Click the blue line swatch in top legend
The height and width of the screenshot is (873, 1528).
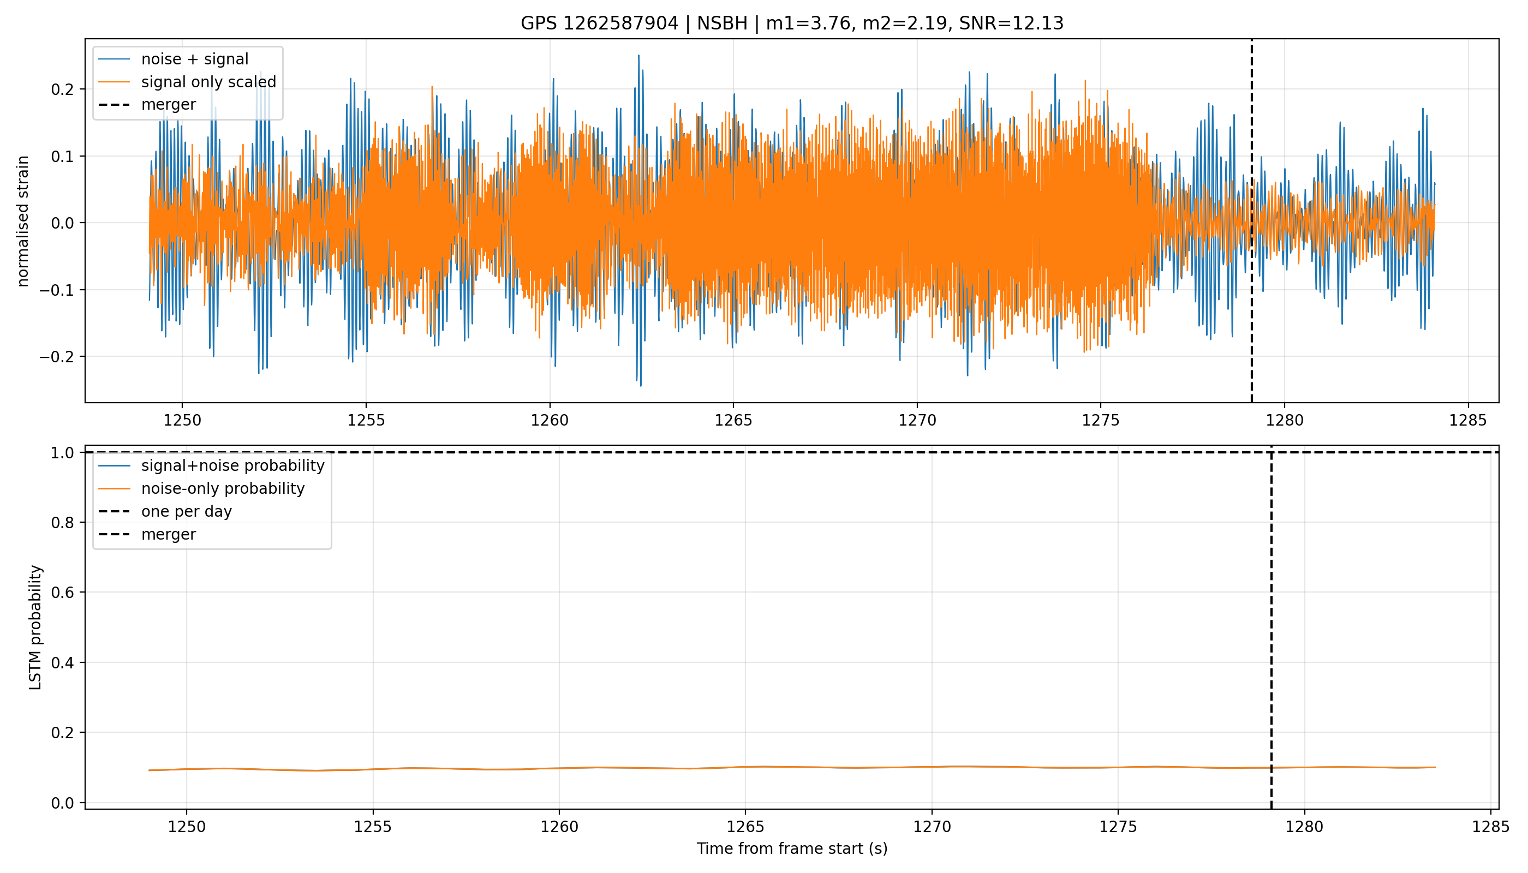tap(114, 59)
